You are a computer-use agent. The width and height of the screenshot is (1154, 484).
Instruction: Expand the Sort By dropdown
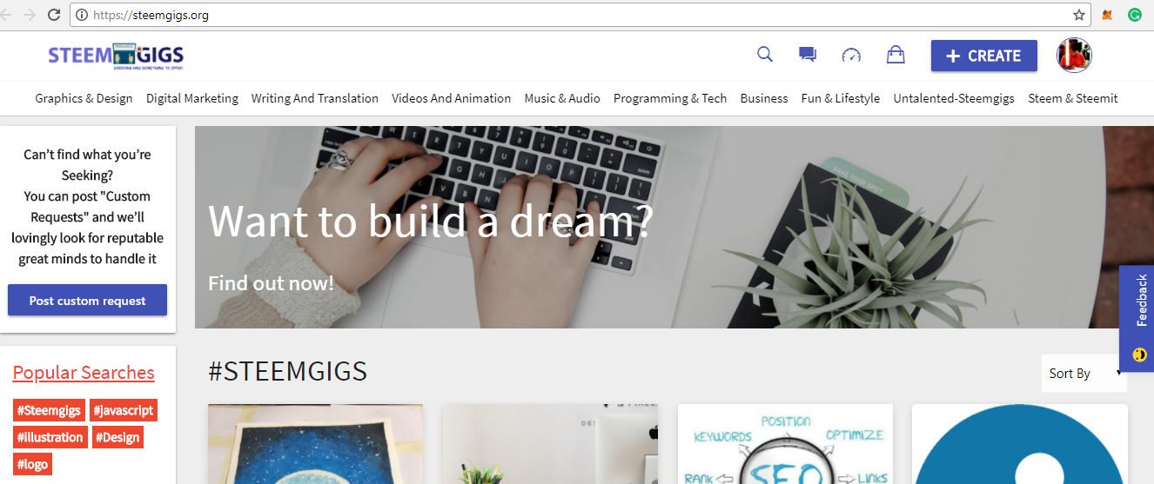coord(1084,373)
